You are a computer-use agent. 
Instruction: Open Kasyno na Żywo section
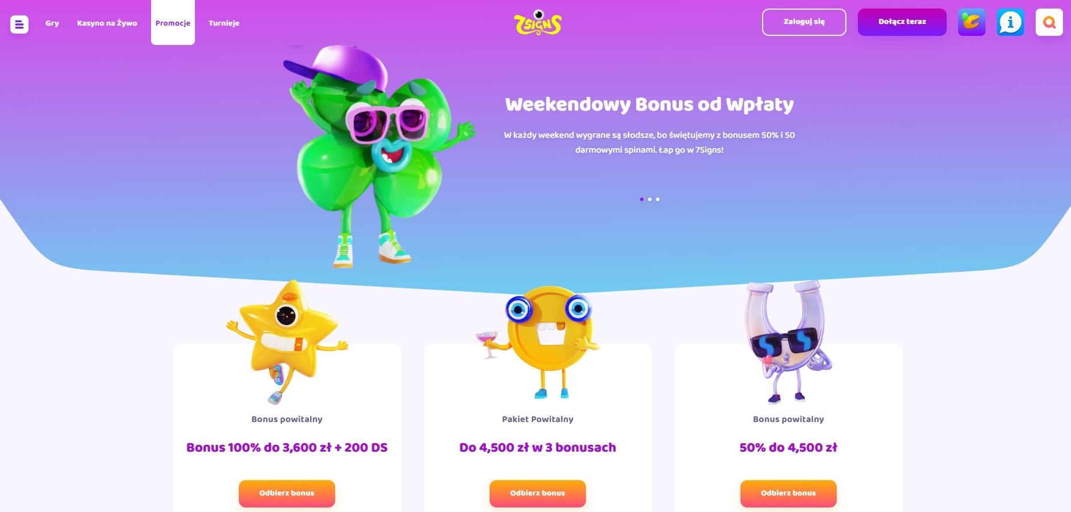tap(107, 23)
